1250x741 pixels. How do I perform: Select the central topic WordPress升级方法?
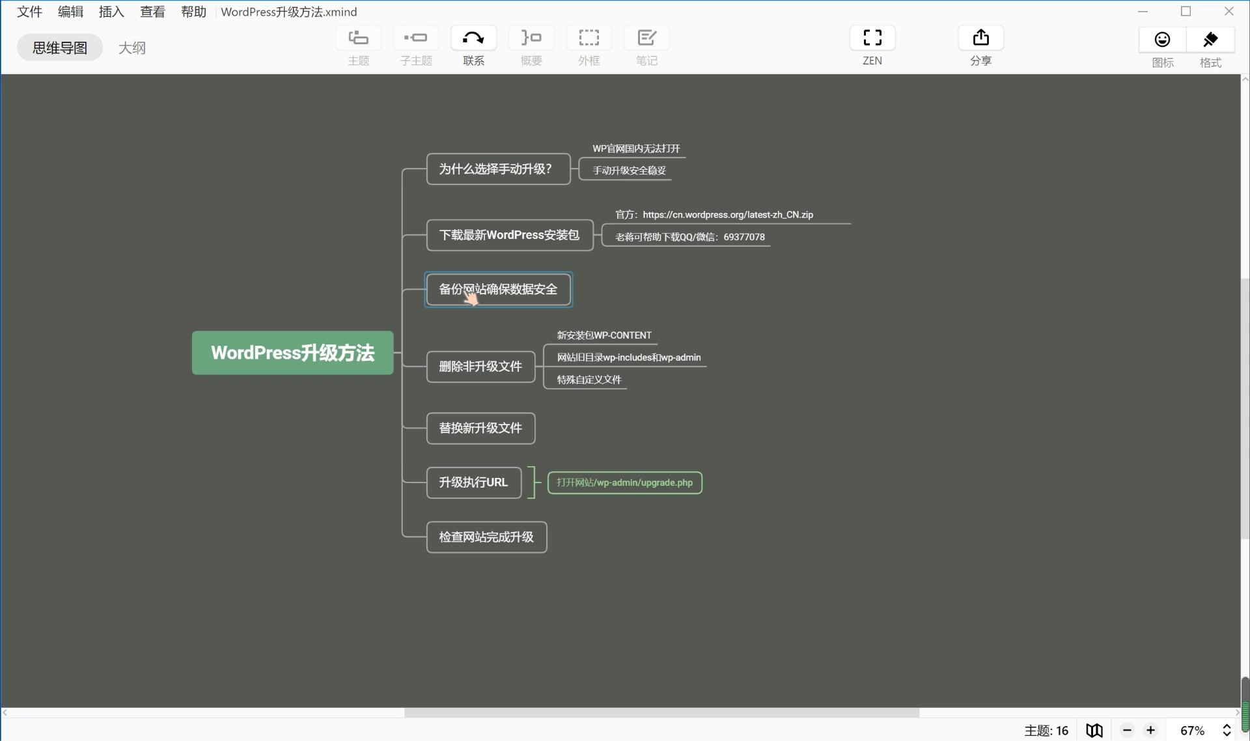point(292,353)
